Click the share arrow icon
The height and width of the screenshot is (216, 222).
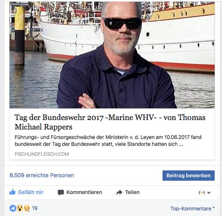119,192
